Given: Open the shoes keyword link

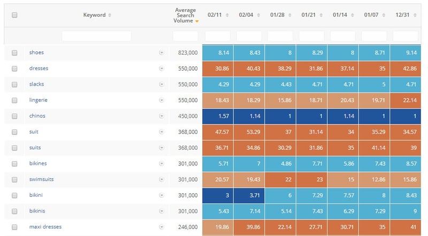Looking at the screenshot, I should (36, 52).
